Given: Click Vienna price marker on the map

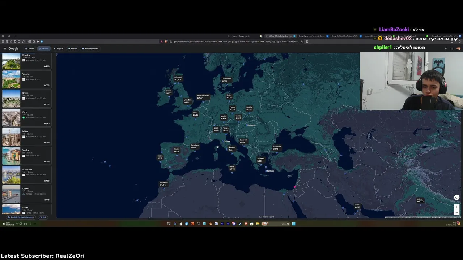Looking at the screenshot, I should [x=238, y=117].
